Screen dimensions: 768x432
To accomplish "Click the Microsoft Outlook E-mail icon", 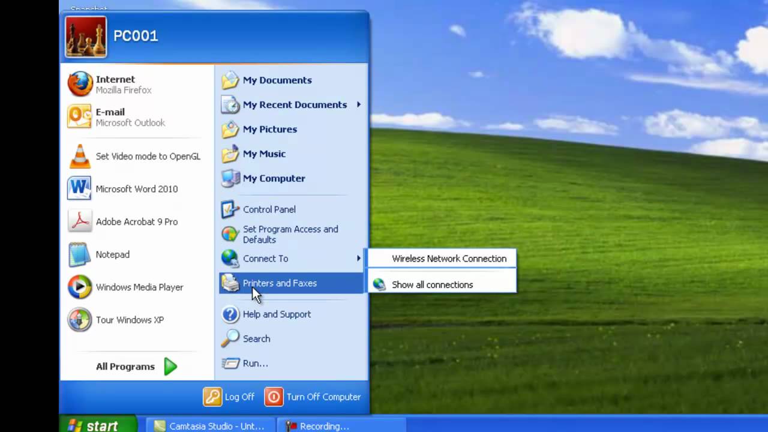I will pos(80,116).
